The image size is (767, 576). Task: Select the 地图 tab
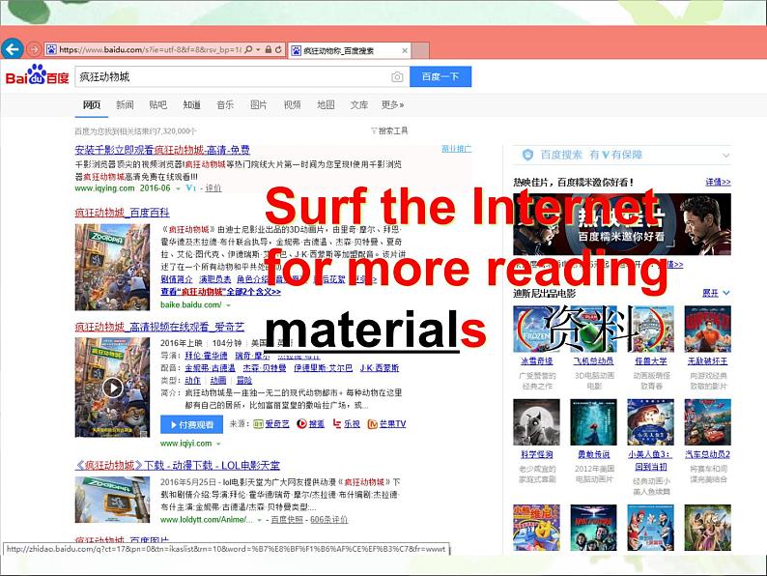(x=326, y=104)
